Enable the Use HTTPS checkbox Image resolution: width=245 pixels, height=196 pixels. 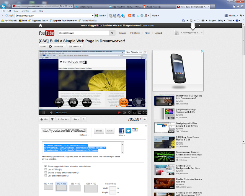click(46, 169)
